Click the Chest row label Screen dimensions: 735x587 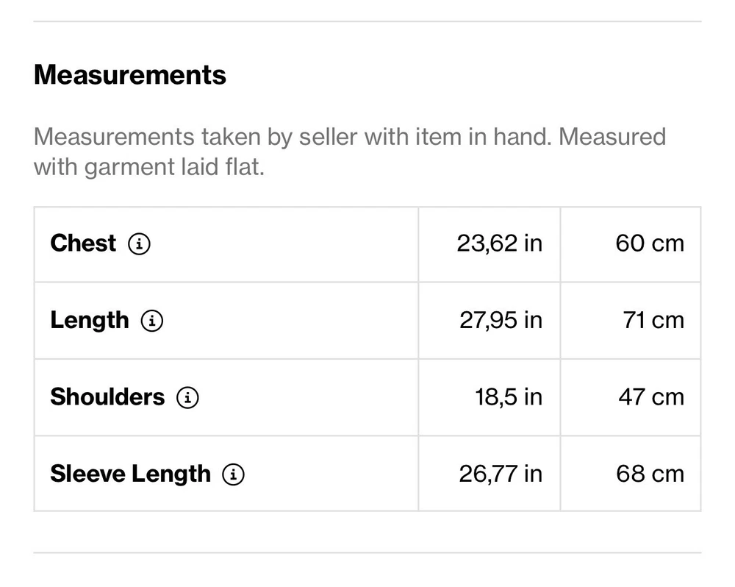[x=83, y=243]
